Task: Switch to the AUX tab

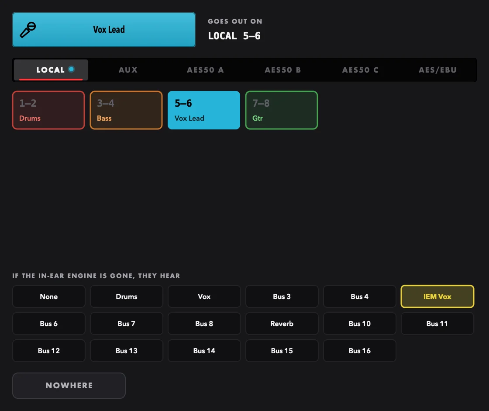Action: coord(128,70)
